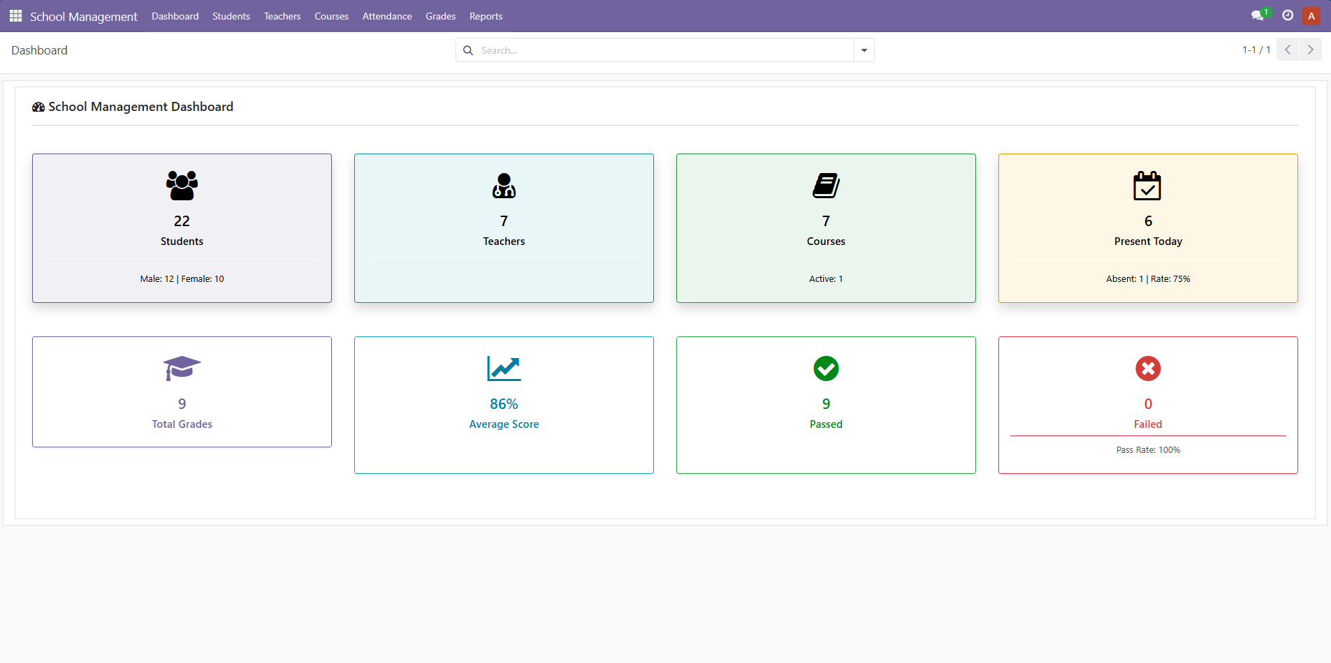
Task: Click the Active: 1 text
Action: 826,278
